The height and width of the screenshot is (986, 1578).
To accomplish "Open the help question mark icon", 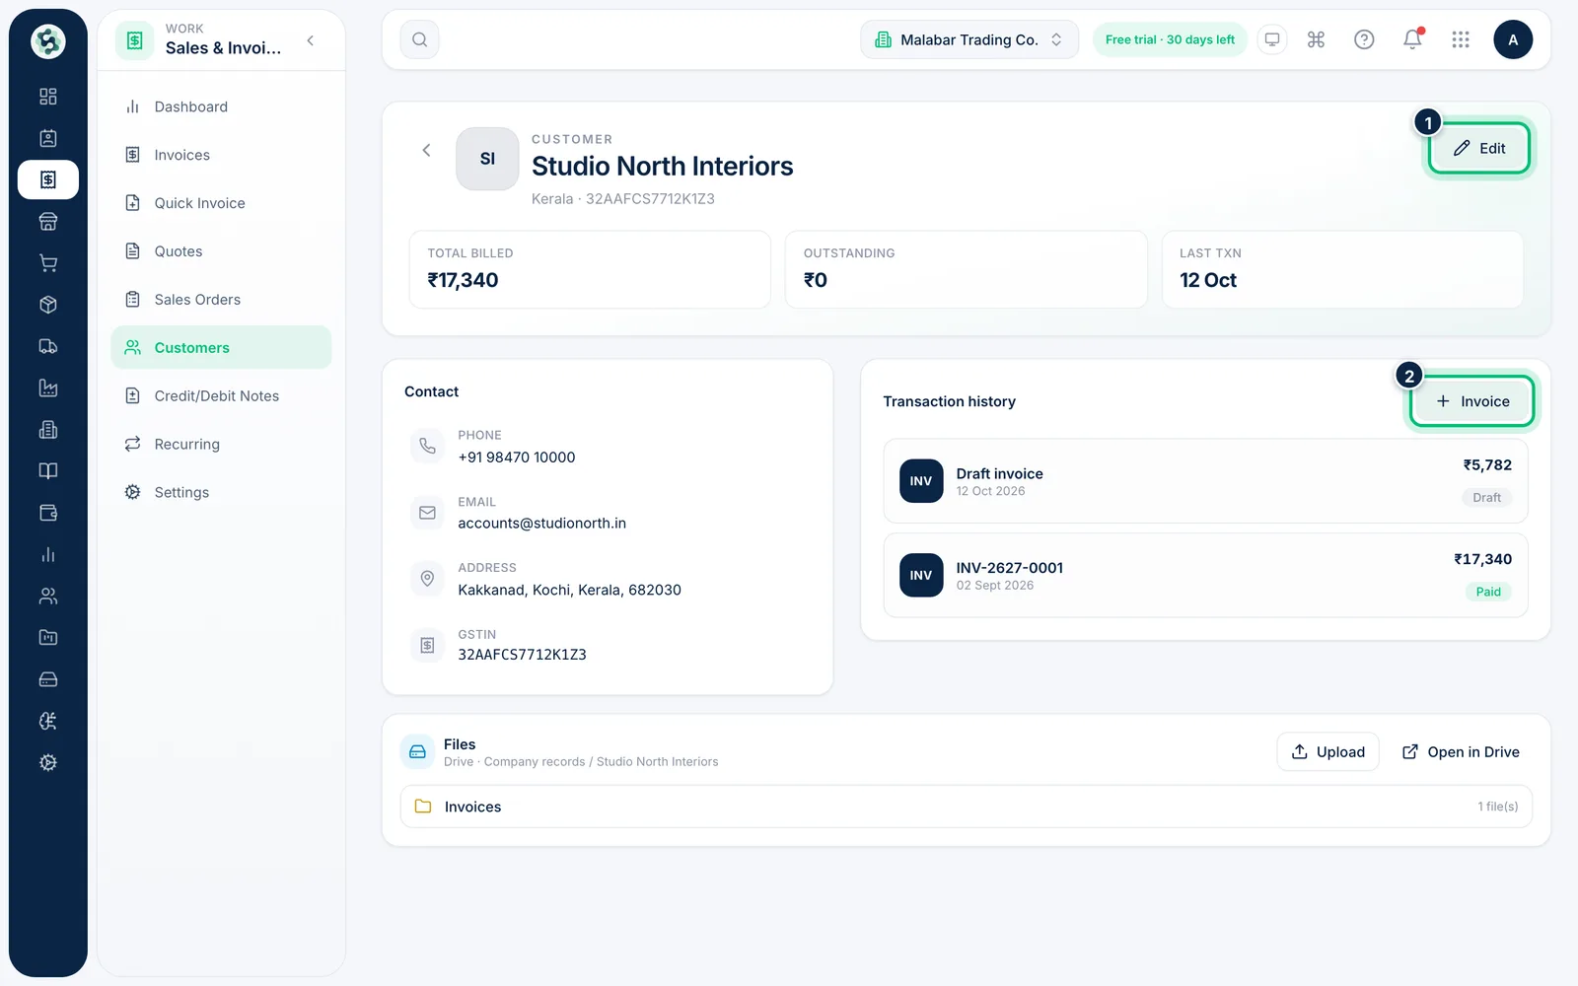I will click(x=1364, y=39).
